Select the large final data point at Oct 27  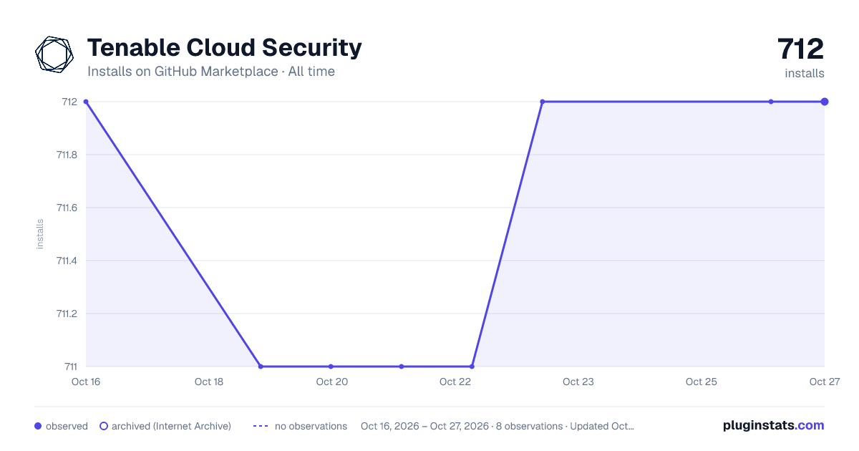[825, 102]
